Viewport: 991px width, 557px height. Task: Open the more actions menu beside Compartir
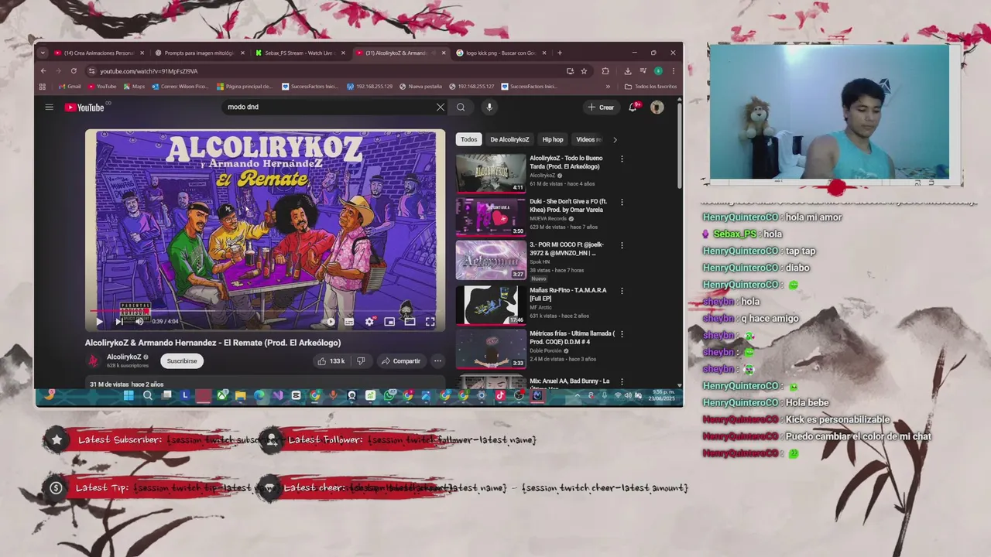click(437, 361)
